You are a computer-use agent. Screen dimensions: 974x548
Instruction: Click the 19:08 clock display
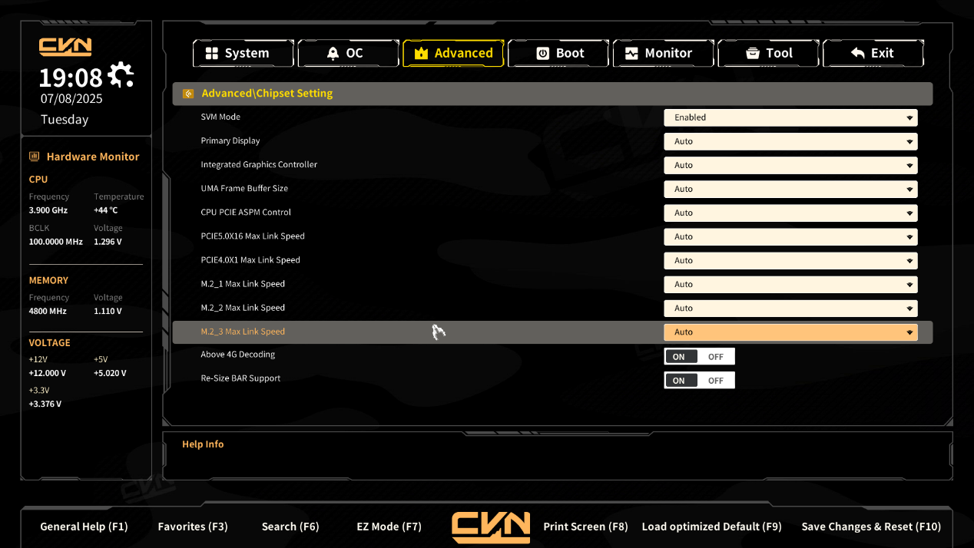click(71, 78)
